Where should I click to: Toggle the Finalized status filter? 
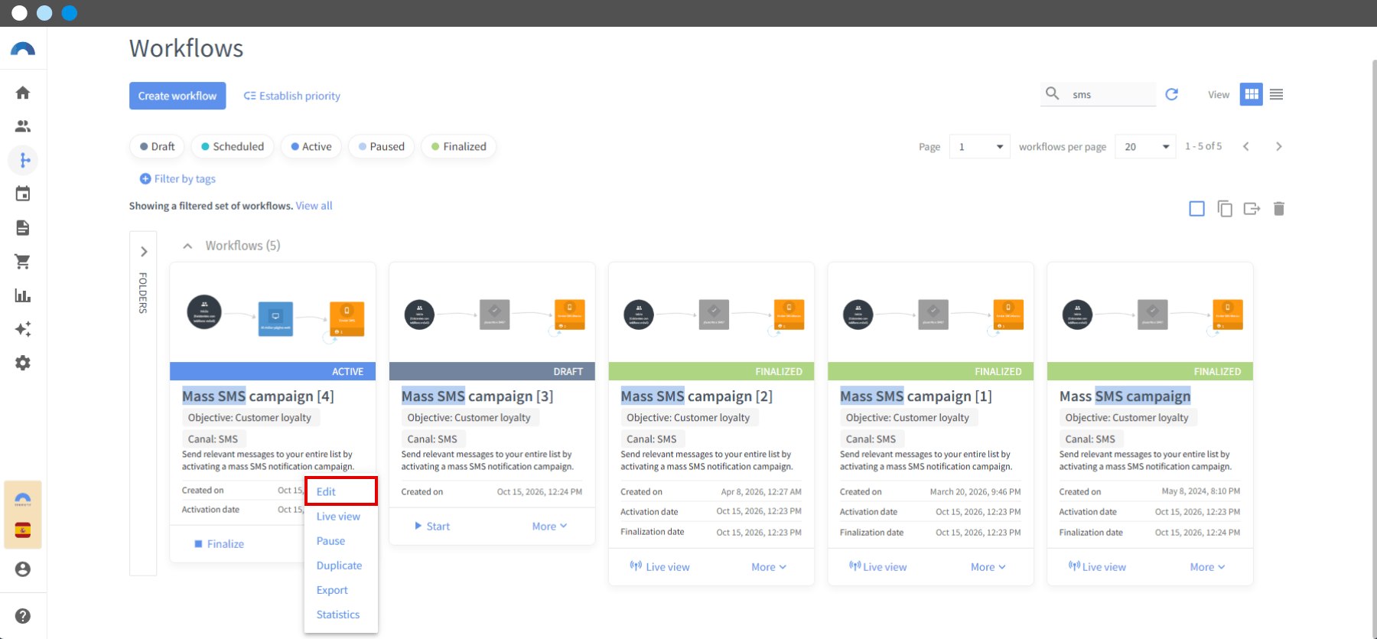(458, 146)
